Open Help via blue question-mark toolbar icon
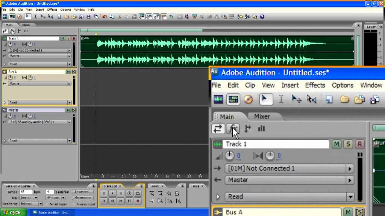This screenshot has width=385, height=216. click(262, 16)
